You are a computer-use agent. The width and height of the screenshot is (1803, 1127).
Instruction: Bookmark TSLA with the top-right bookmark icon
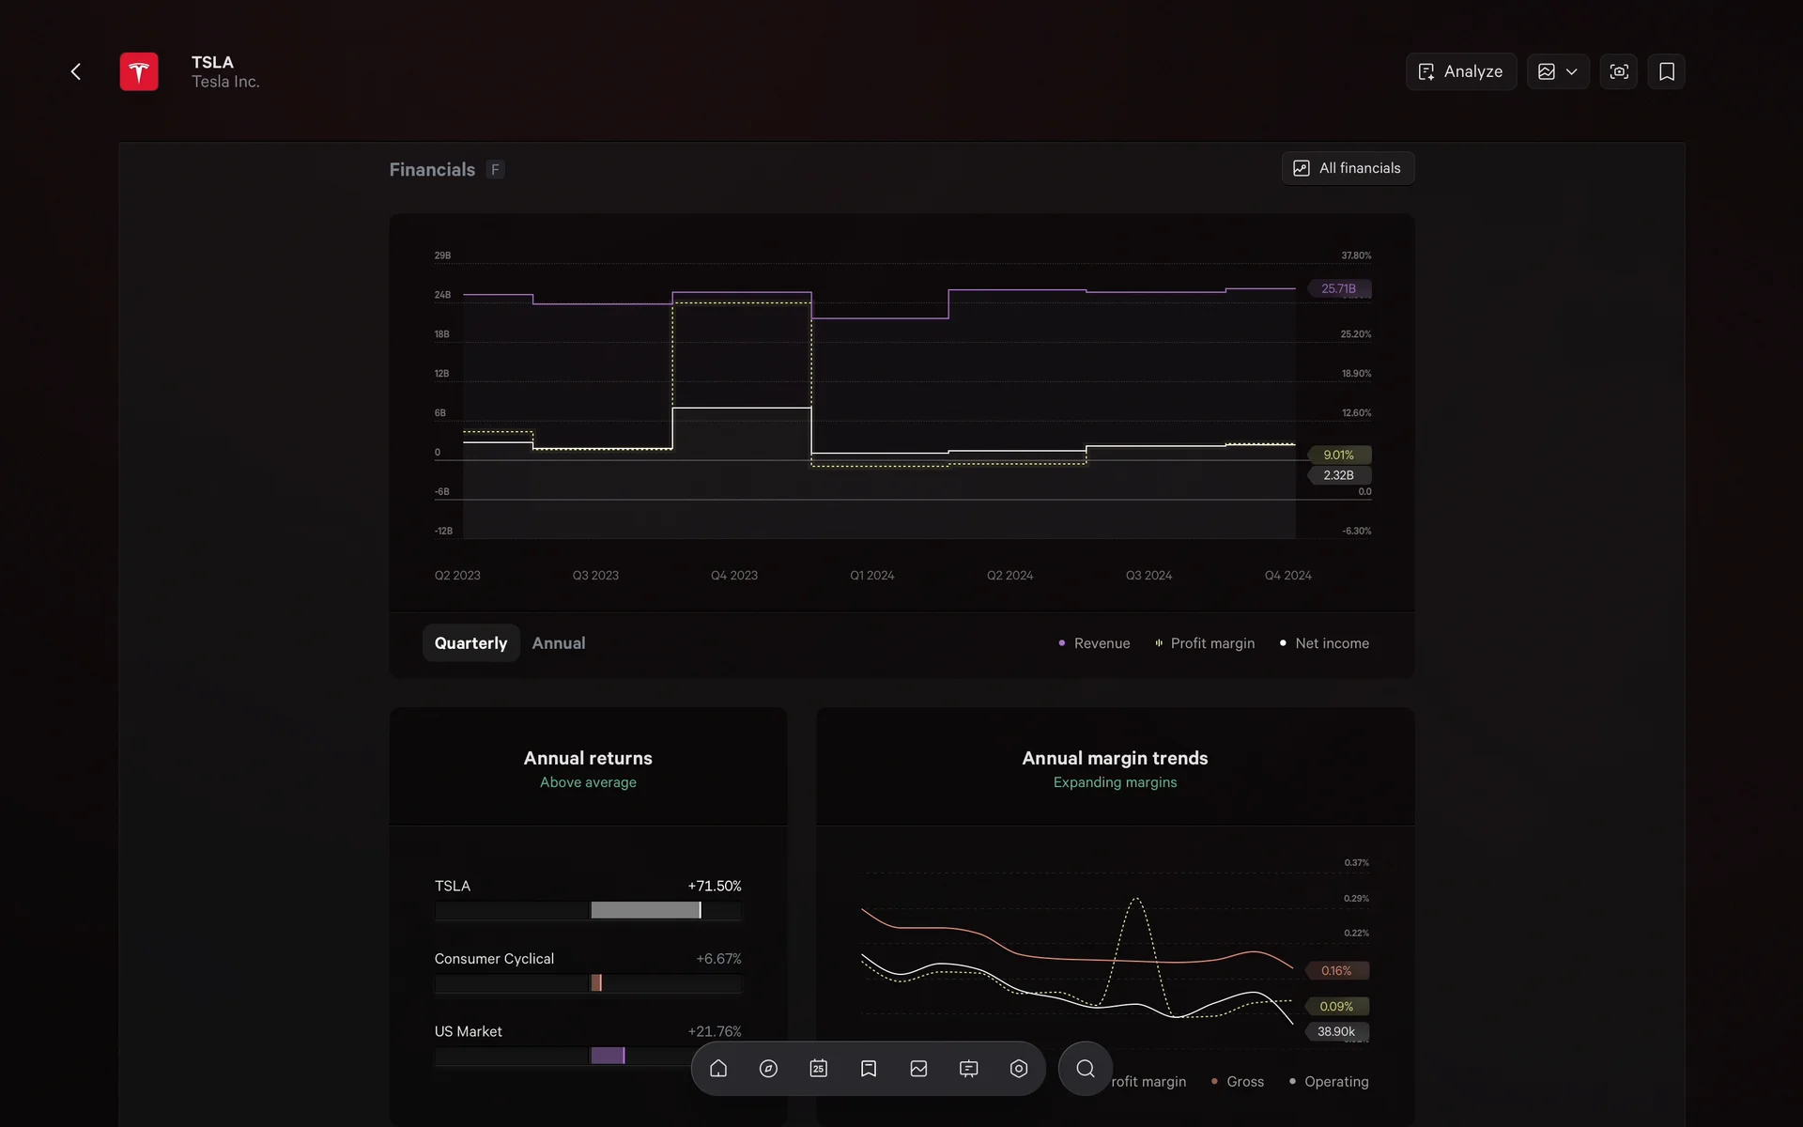coord(1667,71)
